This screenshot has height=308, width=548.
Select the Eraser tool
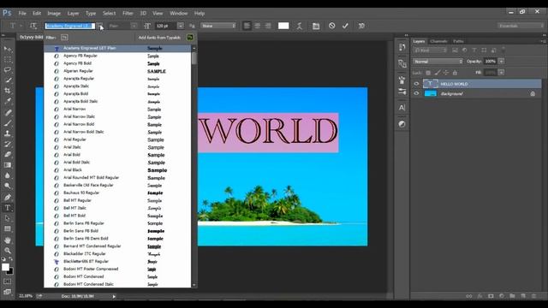pos(8,154)
